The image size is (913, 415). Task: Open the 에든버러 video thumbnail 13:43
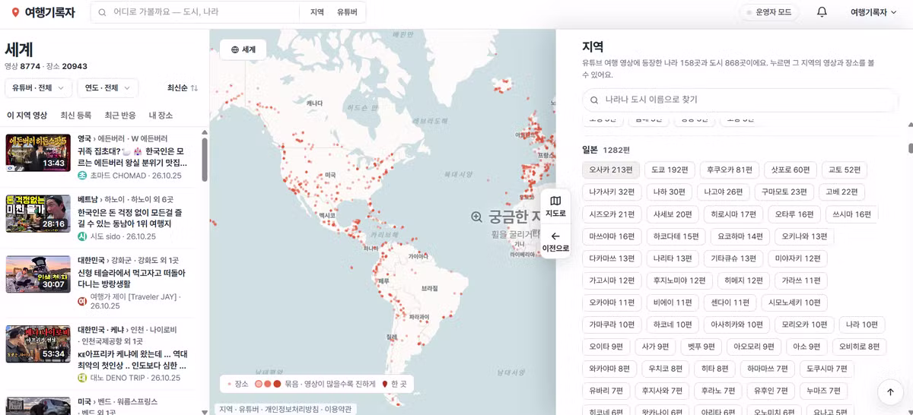coord(38,153)
